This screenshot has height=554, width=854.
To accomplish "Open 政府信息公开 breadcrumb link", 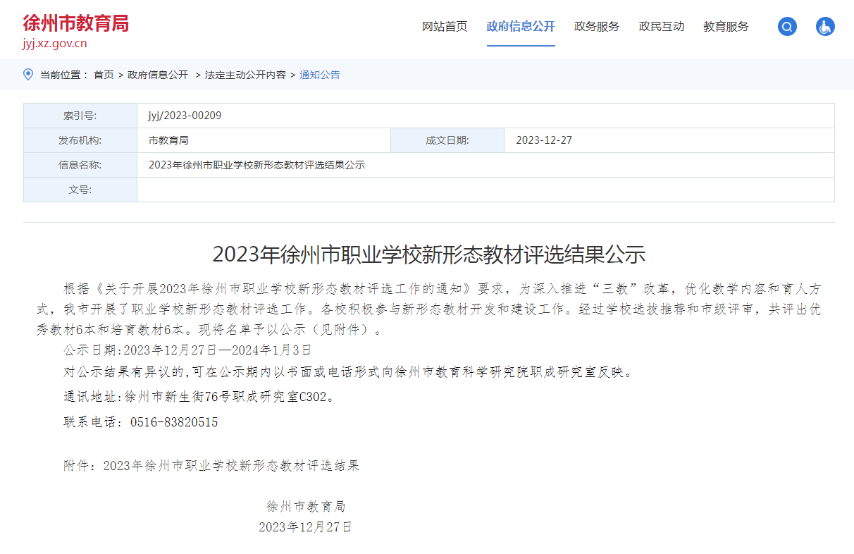I will [158, 75].
